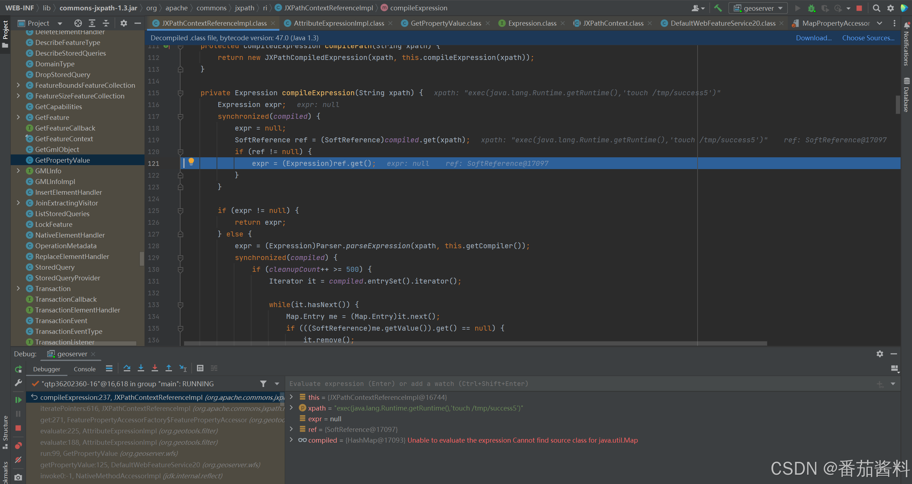This screenshot has height=484, width=912.
Task: Expand the ref variable
Action: [292, 429]
